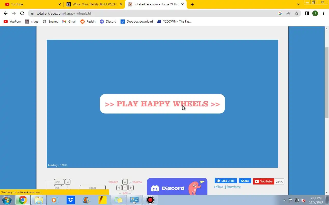Click the taskbar clock 7:11 PM

click(x=316, y=198)
